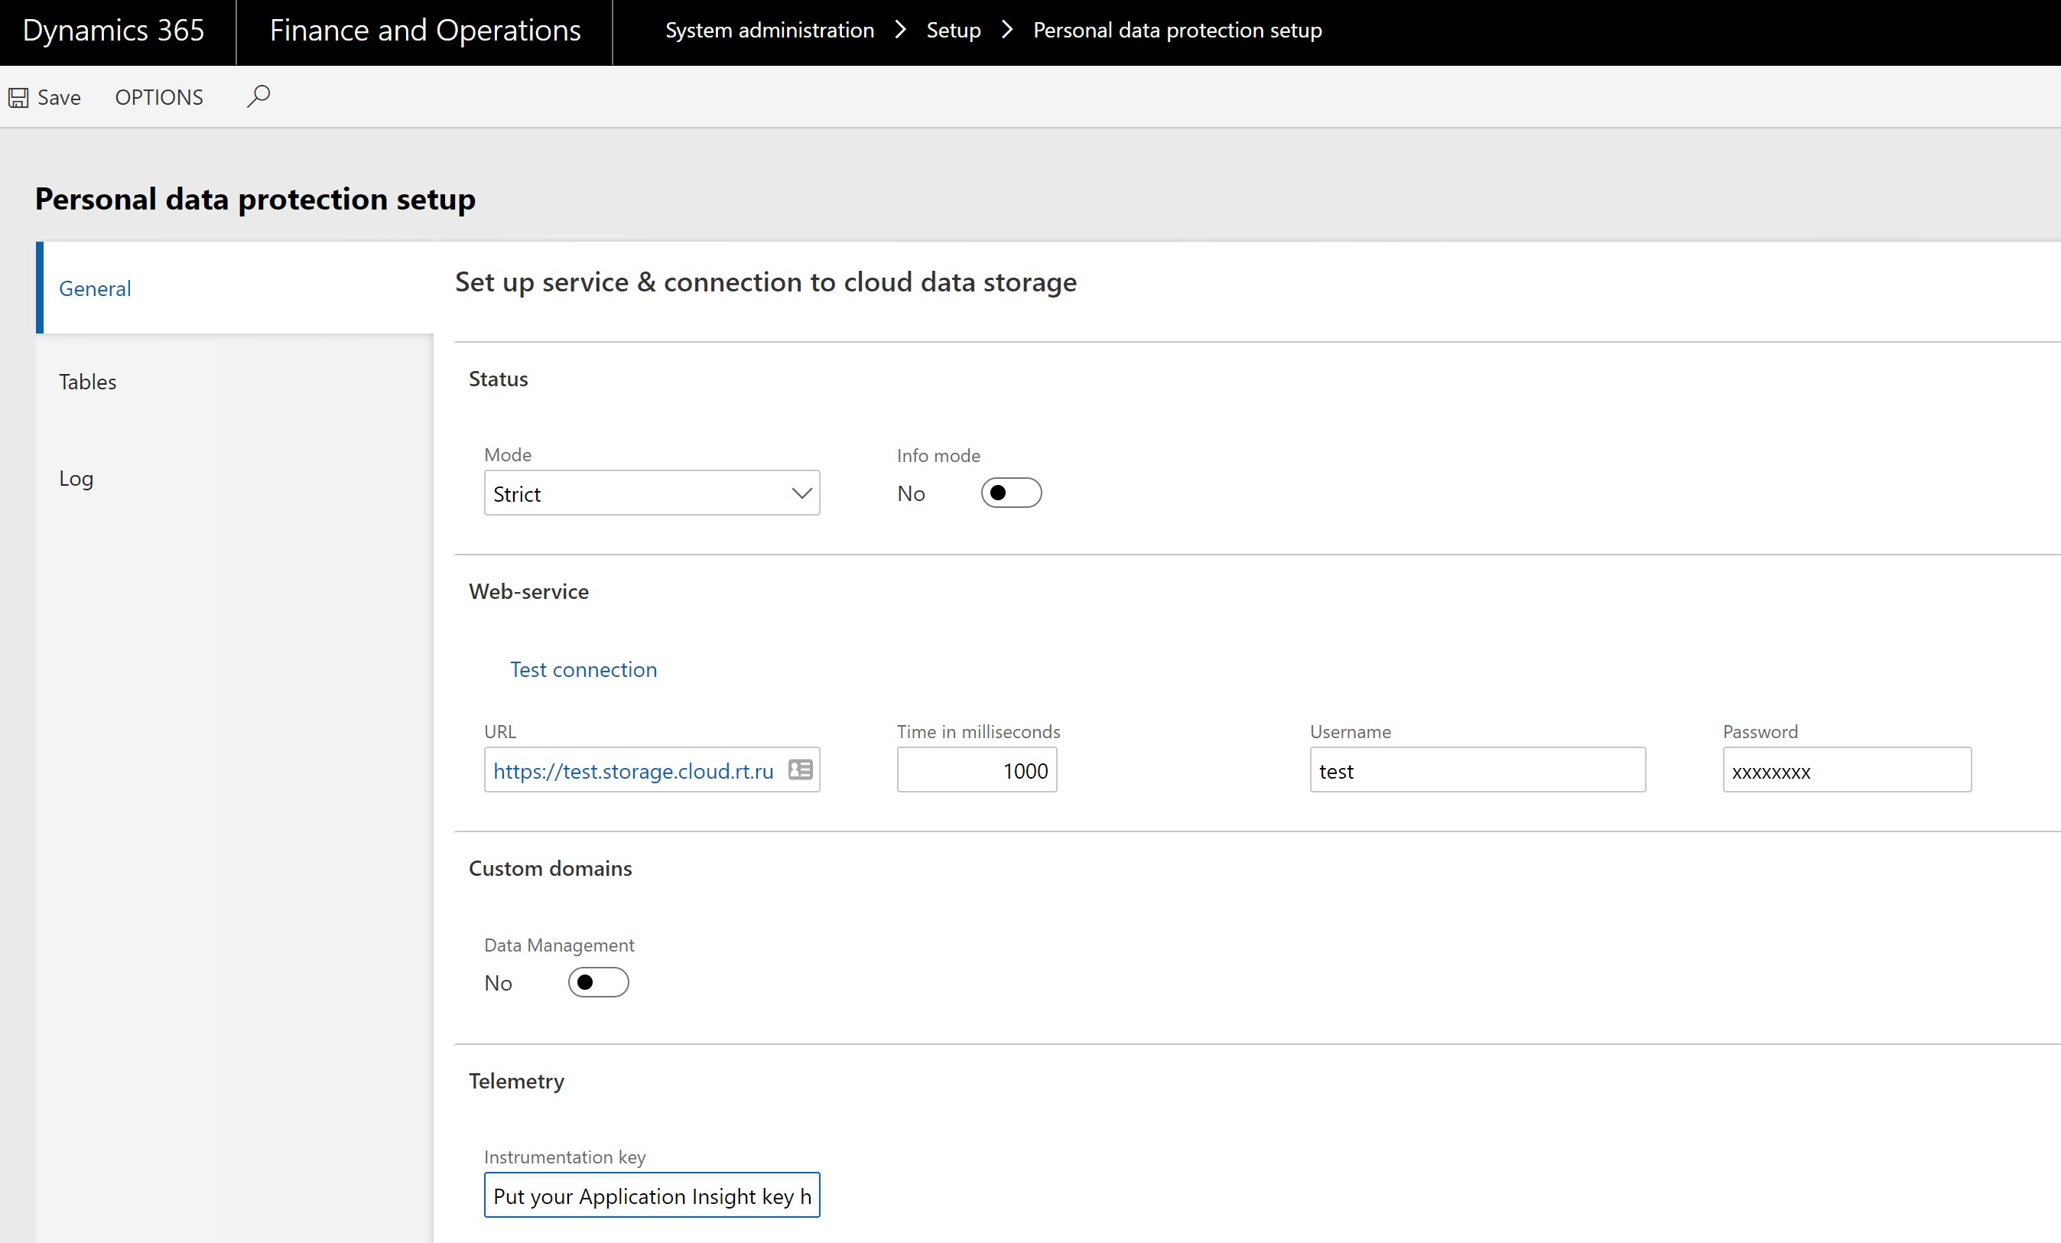Open Dynamics 365 home link
Screen dimensions: 2061x1243
click(x=114, y=30)
